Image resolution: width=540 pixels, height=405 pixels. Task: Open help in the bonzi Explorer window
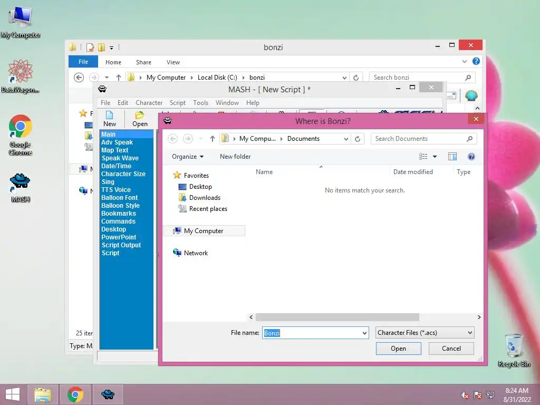coord(476,61)
